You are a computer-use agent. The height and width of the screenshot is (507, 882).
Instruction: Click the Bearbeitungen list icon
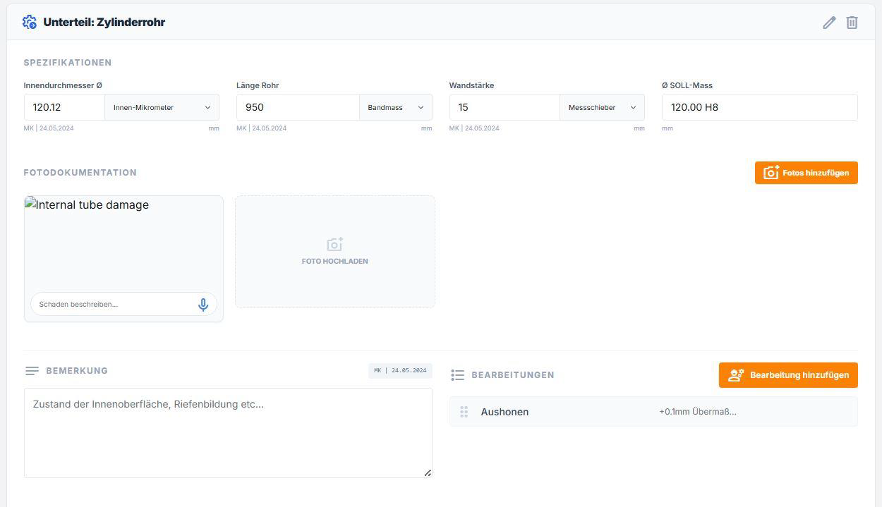click(457, 375)
